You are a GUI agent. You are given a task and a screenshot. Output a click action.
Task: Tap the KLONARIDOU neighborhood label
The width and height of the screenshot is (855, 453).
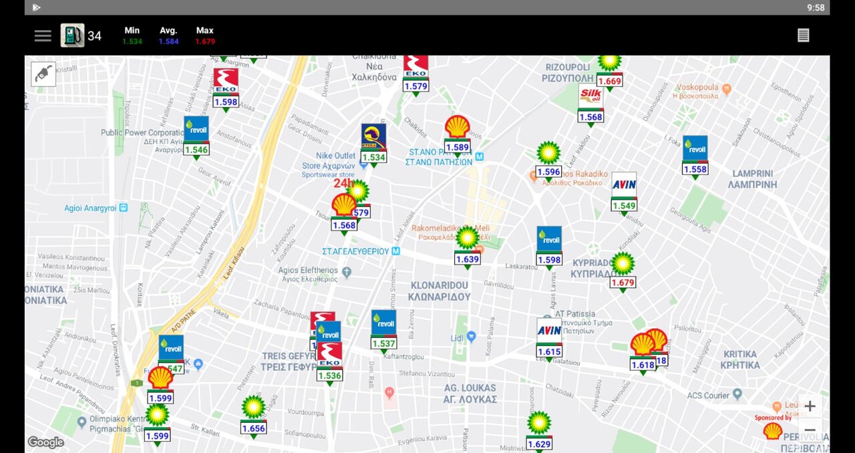point(440,291)
